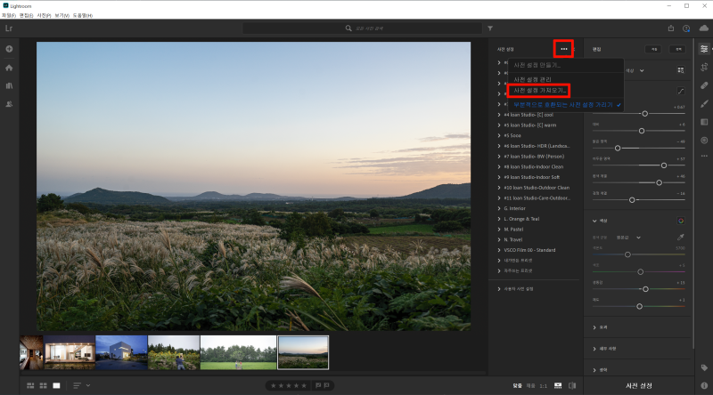The height and width of the screenshot is (395, 713).
Task: Open My Photos library icon
Action: point(9,85)
